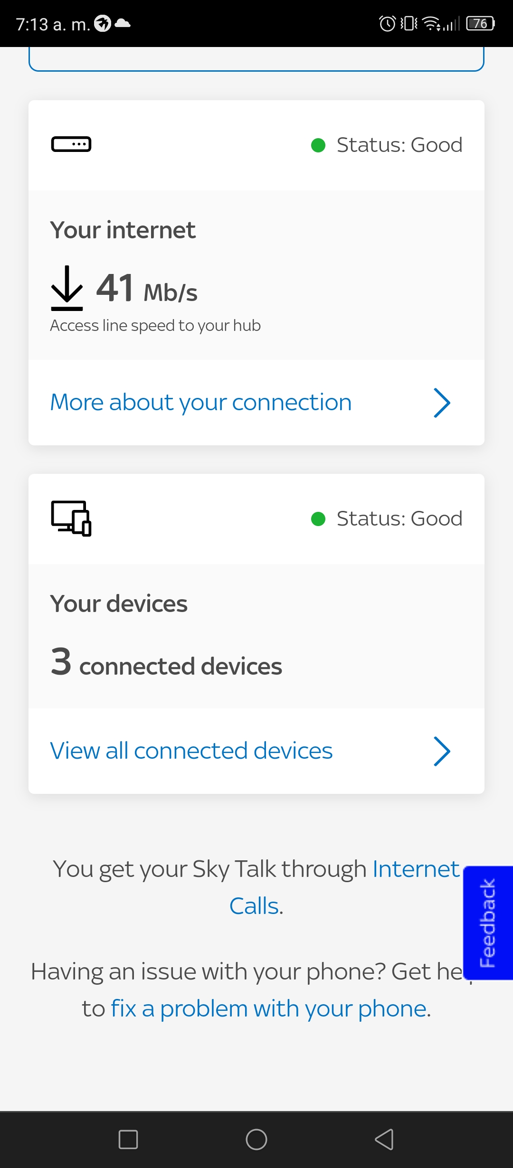Screen dimensions: 513x1168
Task: Tap the download speed arrow icon
Action: 67,288
